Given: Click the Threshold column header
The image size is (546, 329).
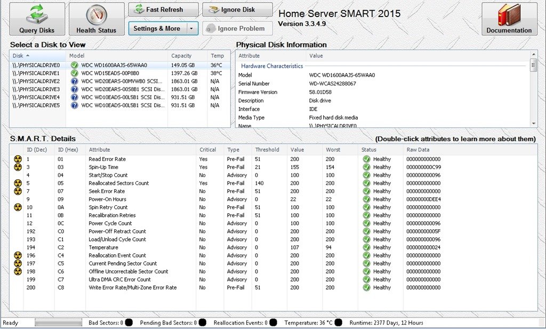Looking at the screenshot, I should point(269,150).
